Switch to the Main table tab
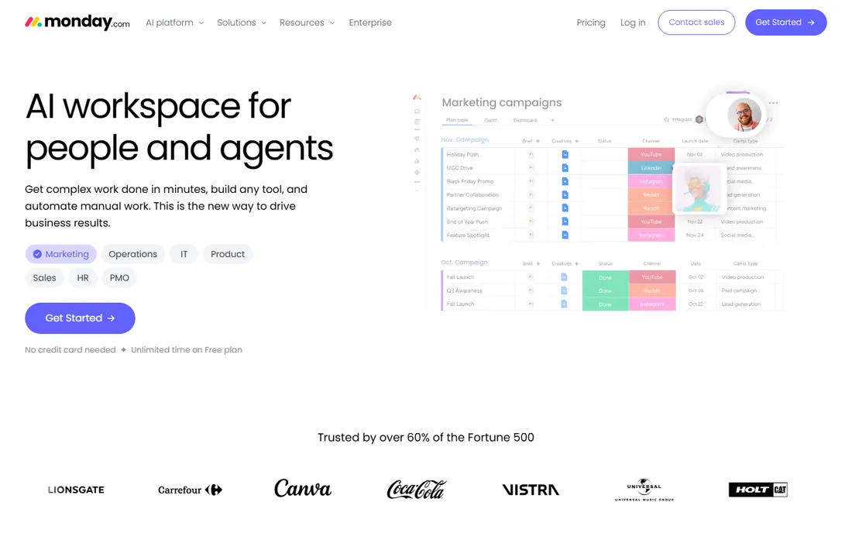This screenshot has width=852, height=533. [457, 120]
